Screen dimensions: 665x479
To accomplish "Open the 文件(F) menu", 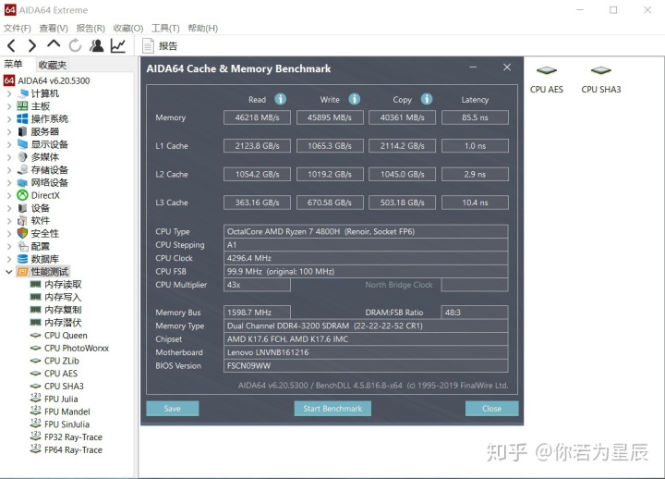I will coord(18,28).
